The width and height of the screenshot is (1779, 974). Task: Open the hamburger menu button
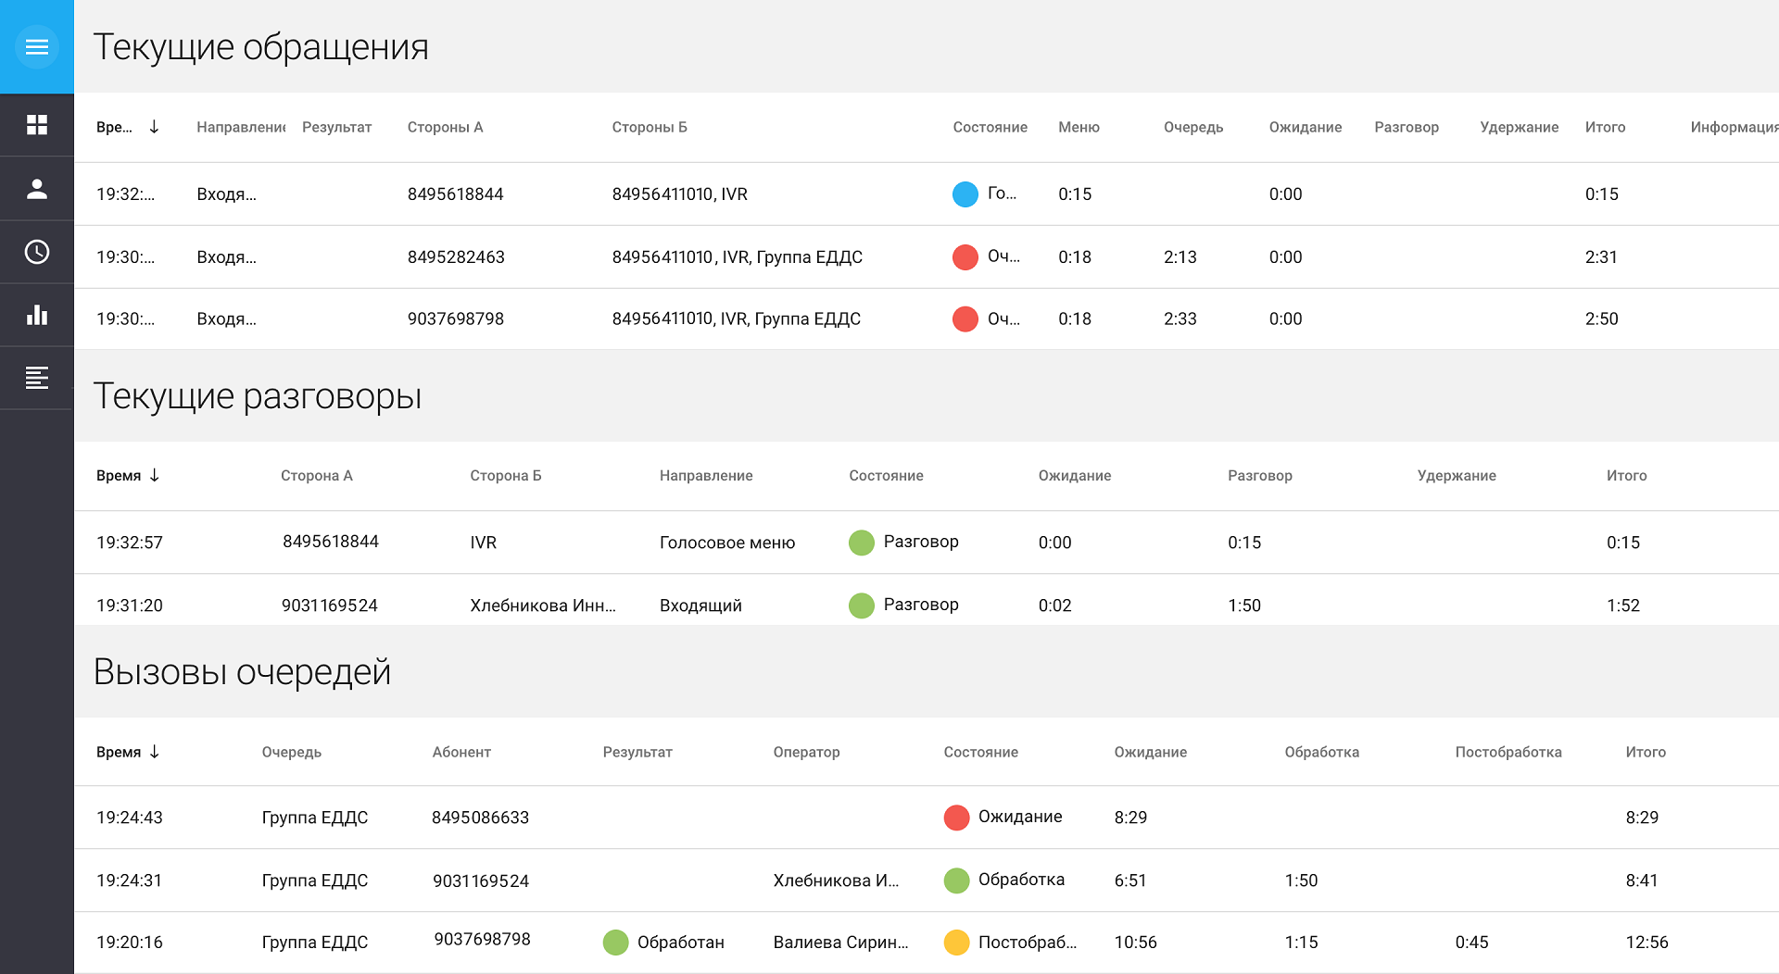[37, 47]
